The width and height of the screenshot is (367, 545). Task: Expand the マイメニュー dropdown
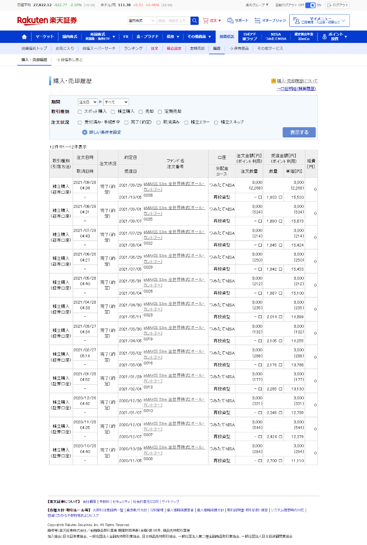pos(319,20)
